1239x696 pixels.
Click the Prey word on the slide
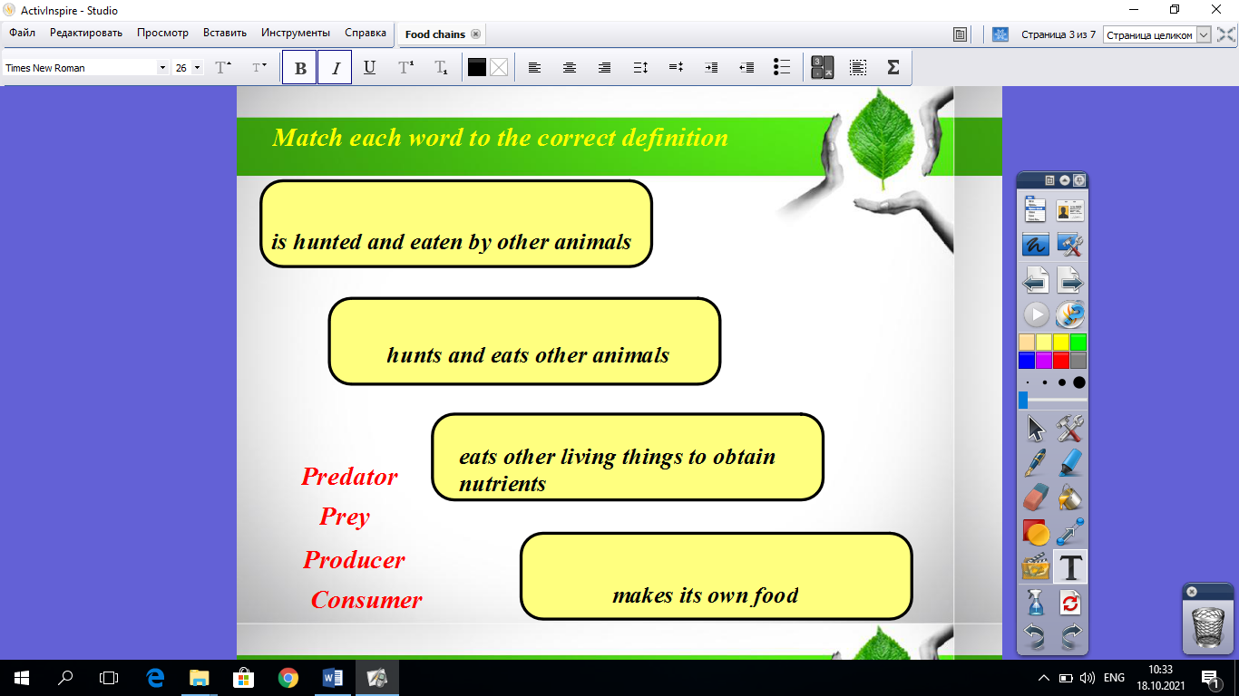[x=345, y=517]
